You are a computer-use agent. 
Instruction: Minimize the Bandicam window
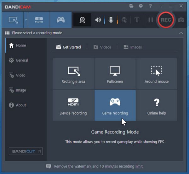(x=171, y=6)
